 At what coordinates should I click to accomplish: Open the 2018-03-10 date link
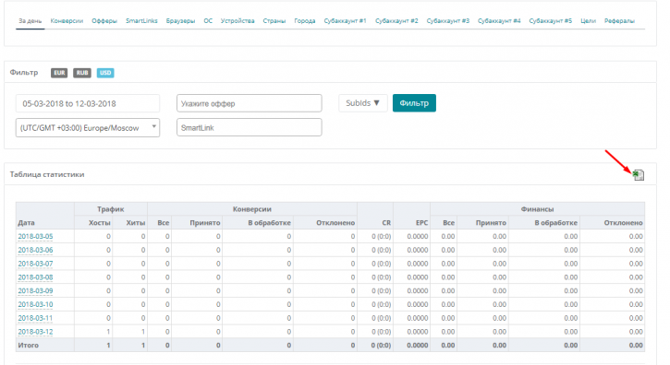pos(35,304)
